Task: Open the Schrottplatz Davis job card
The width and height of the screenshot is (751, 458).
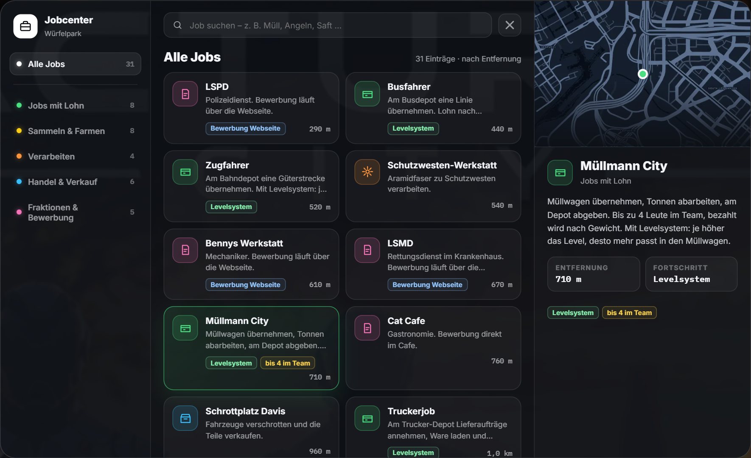Action: (x=251, y=427)
